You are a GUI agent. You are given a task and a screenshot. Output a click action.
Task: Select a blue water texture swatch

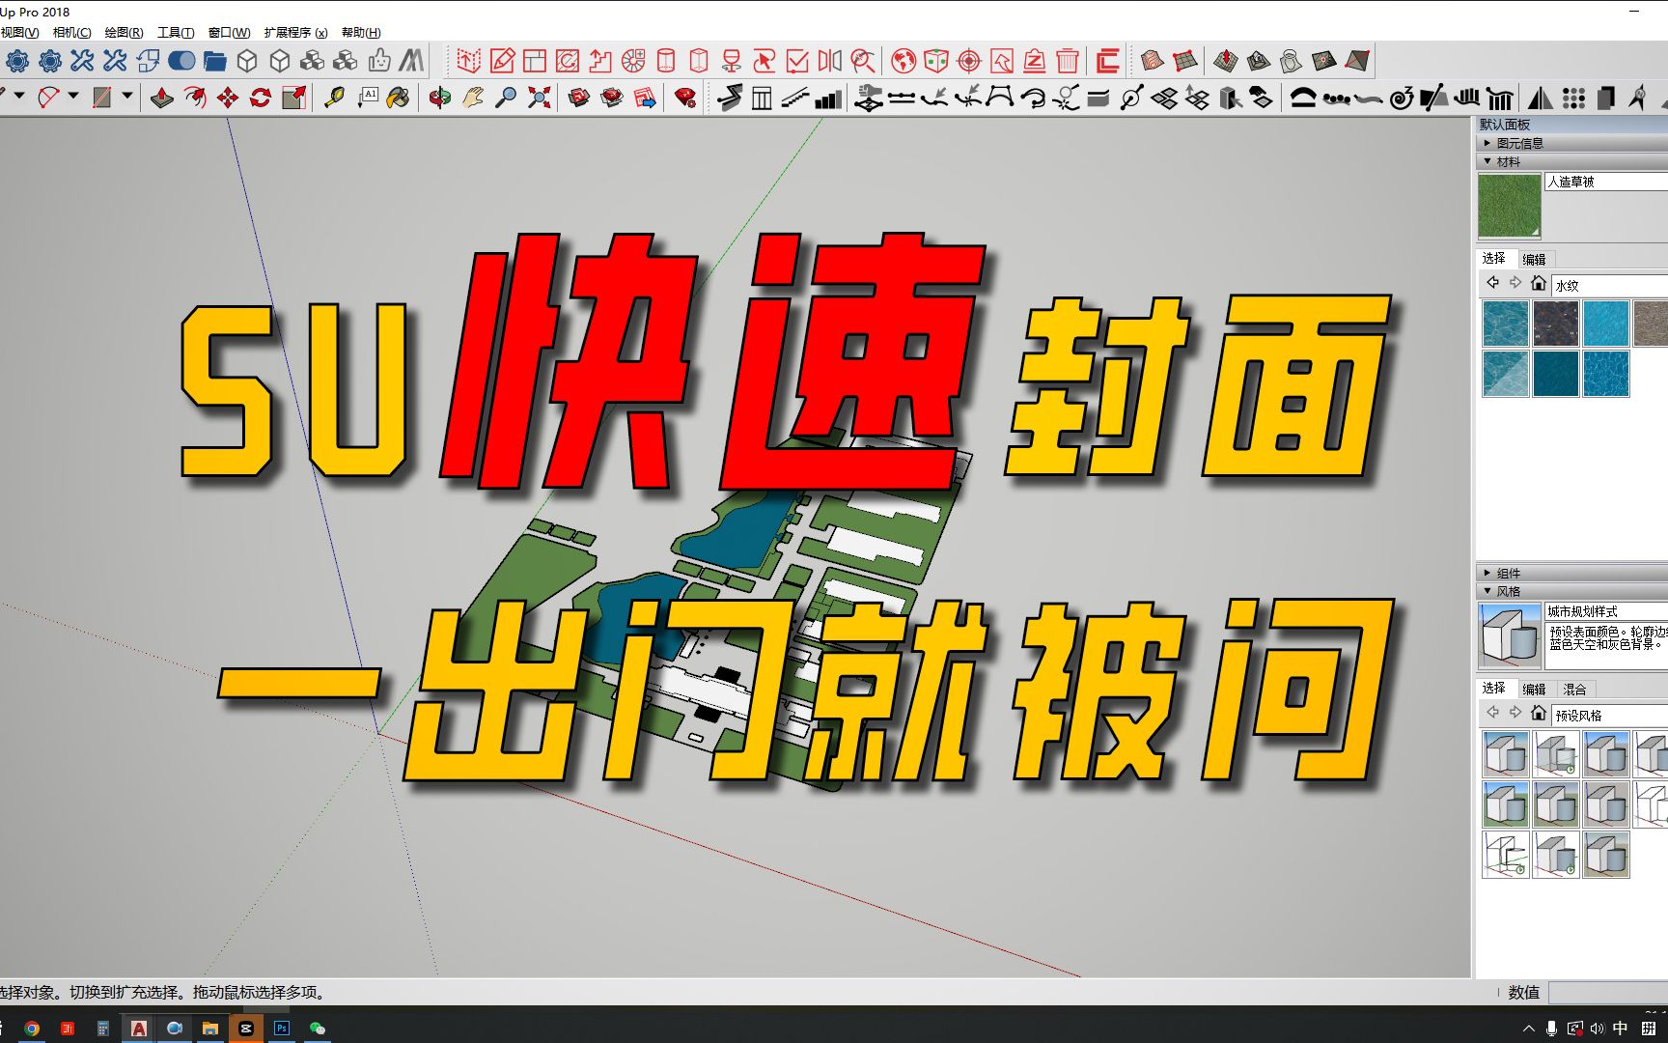pos(1506,324)
